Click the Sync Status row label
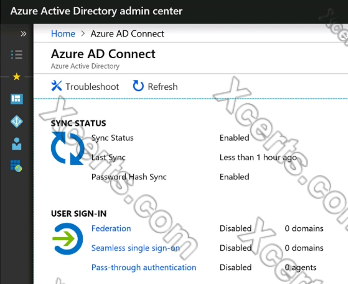The image size is (348, 284). click(x=112, y=138)
